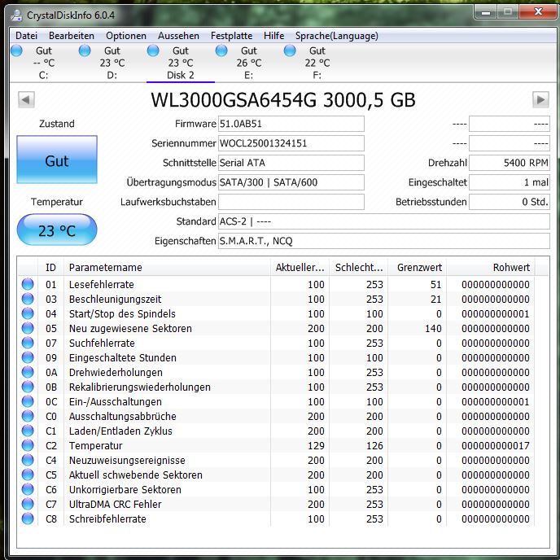Open the Aussehen menu
560x560 pixels.
(x=178, y=36)
